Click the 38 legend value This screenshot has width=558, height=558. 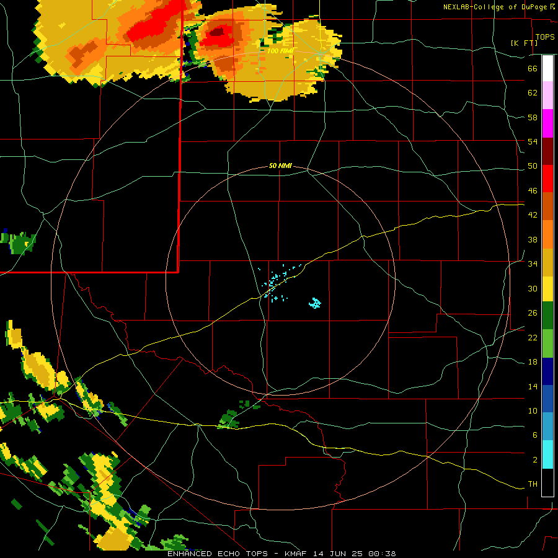pyautogui.click(x=533, y=240)
